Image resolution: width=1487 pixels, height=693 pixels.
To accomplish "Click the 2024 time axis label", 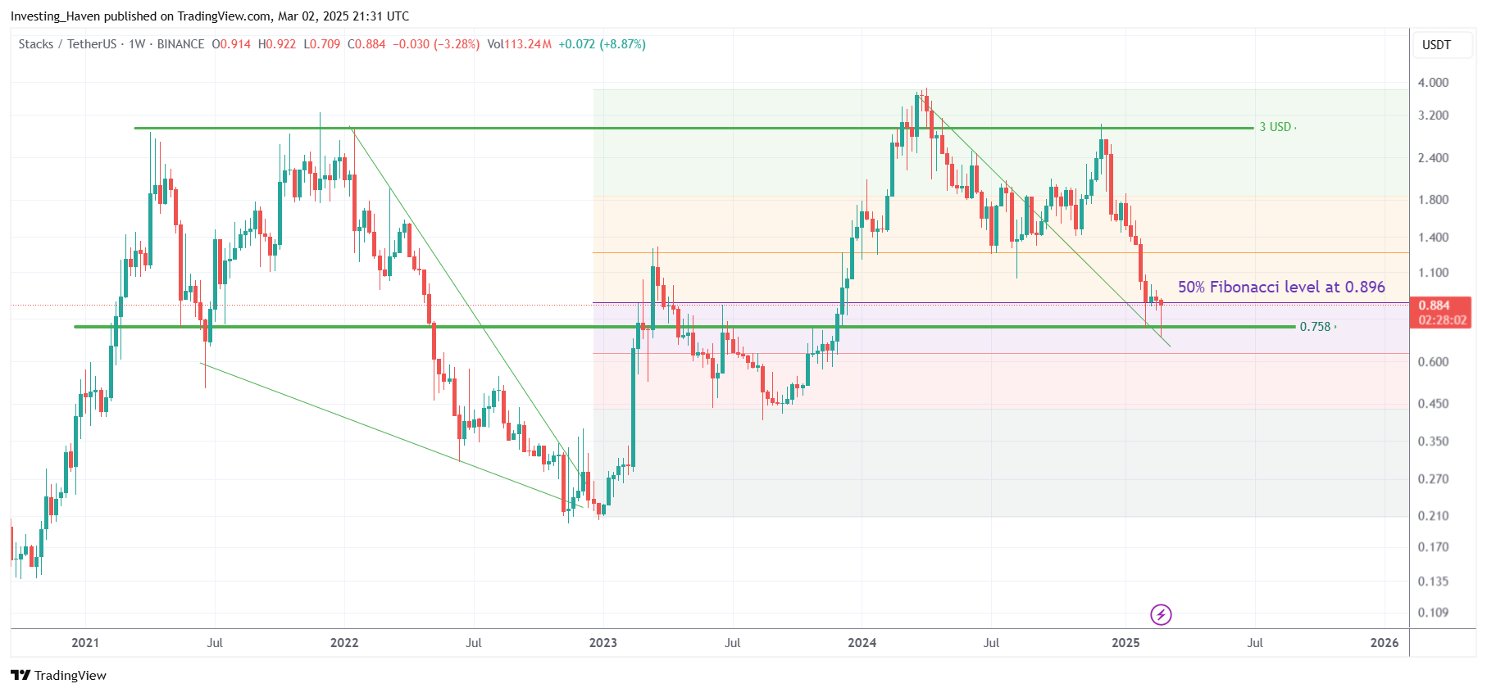I will (862, 643).
